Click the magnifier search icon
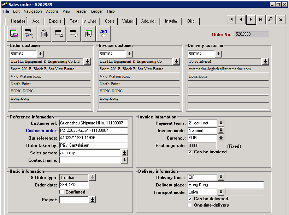This screenshot has height=215, width=289. pos(271,19)
